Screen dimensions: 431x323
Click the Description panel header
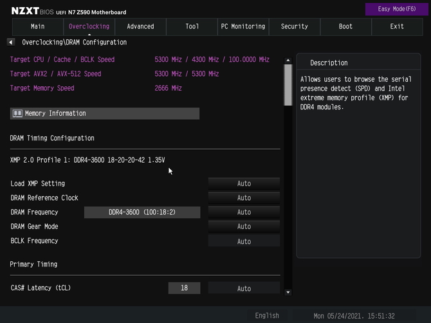coord(329,63)
